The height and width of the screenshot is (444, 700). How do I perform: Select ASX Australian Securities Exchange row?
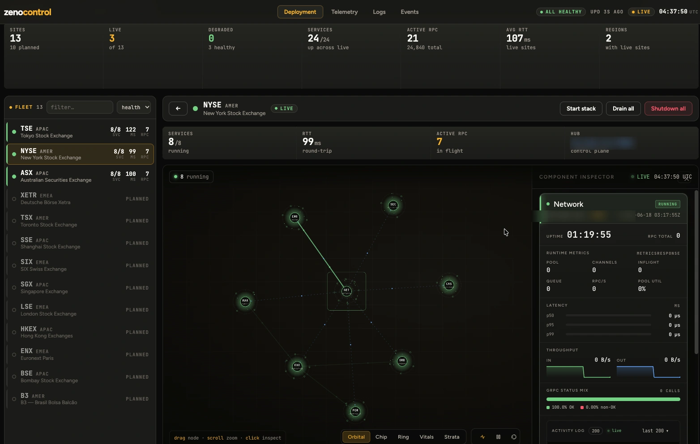(80, 176)
